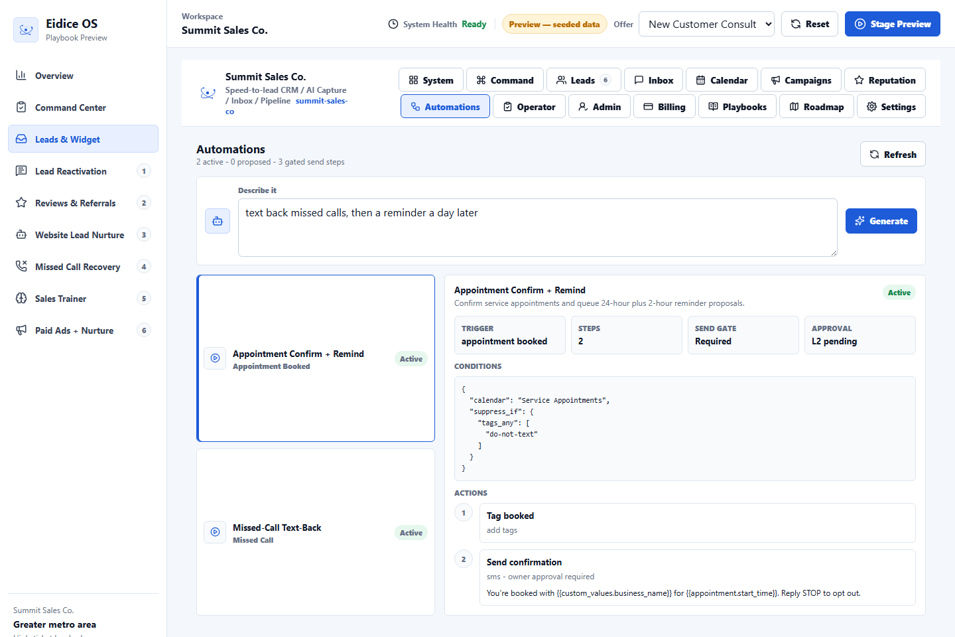This screenshot has height=637, width=955.
Task: Click into the Describe it text area
Action: point(538,228)
